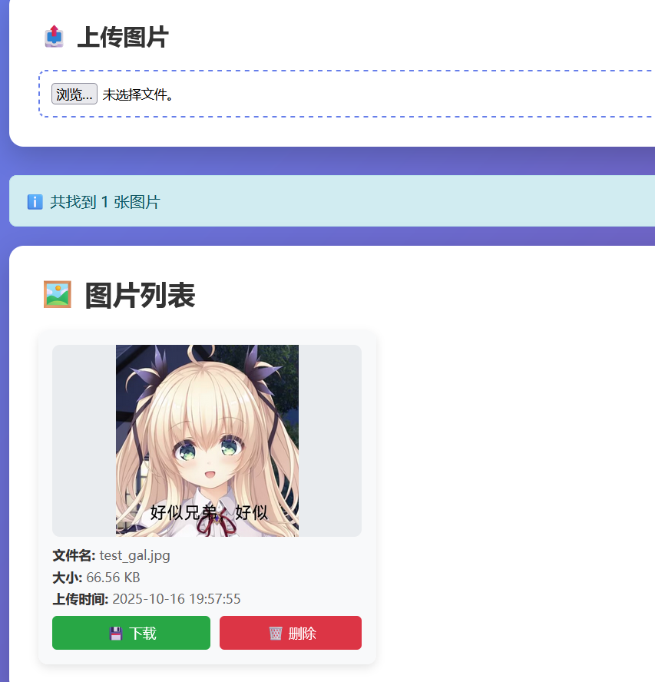Open the file picker with 浏览... button
This screenshot has height=682, width=655.
click(x=74, y=94)
